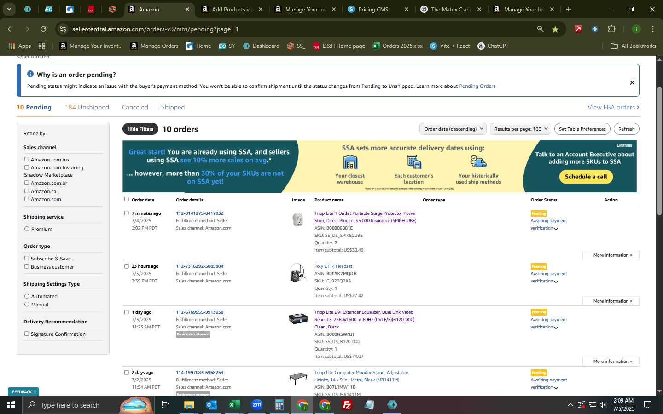The width and height of the screenshot is (663, 414).
Task: Click the Hide Filters button
Action: (x=140, y=129)
